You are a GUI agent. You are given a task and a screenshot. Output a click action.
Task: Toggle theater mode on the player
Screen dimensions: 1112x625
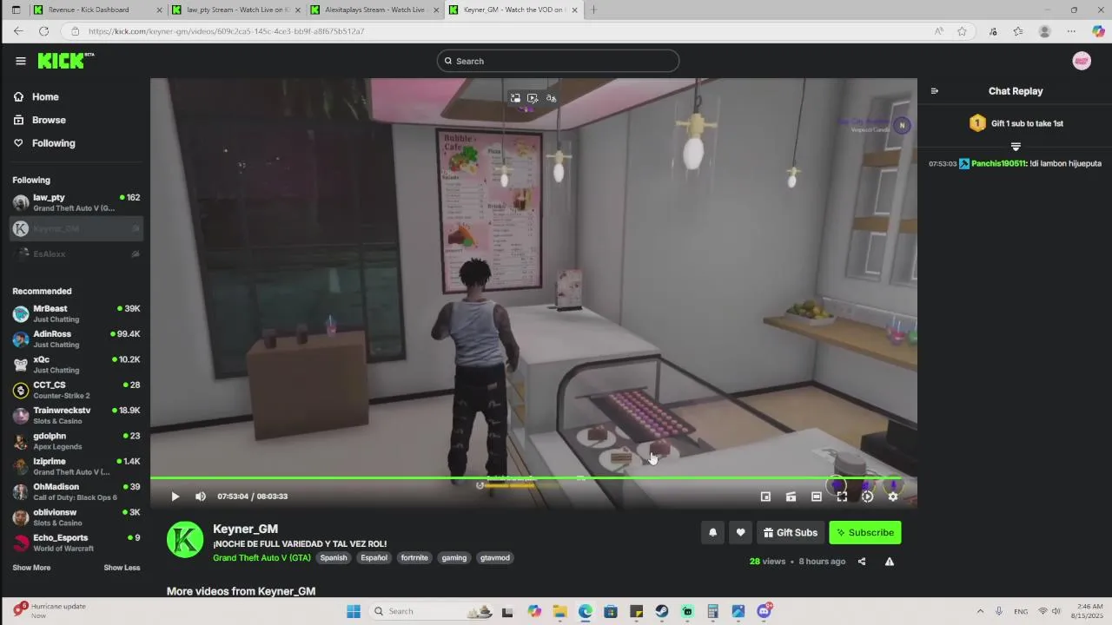tap(817, 497)
